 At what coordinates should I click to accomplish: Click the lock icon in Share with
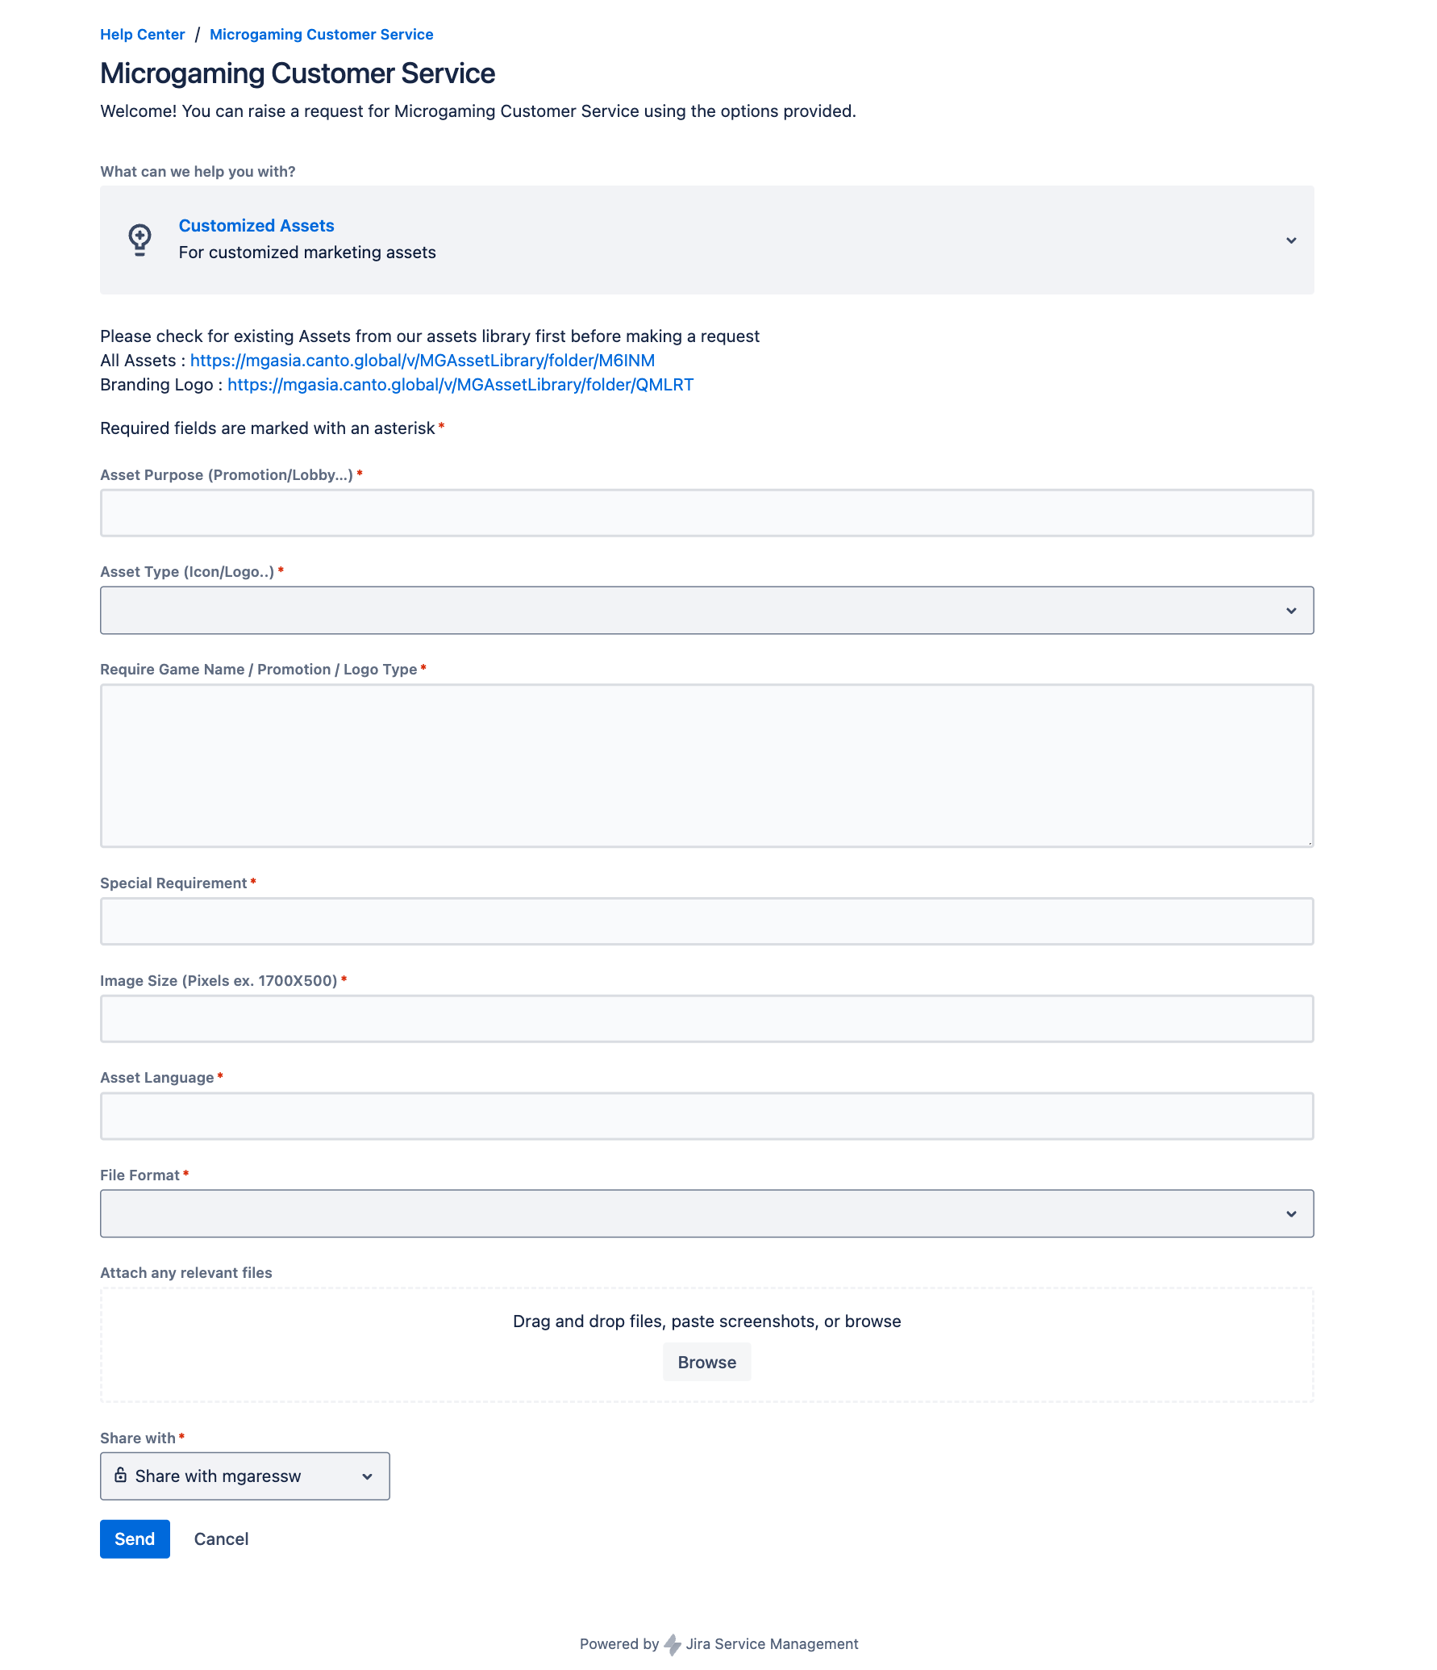tap(121, 1476)
